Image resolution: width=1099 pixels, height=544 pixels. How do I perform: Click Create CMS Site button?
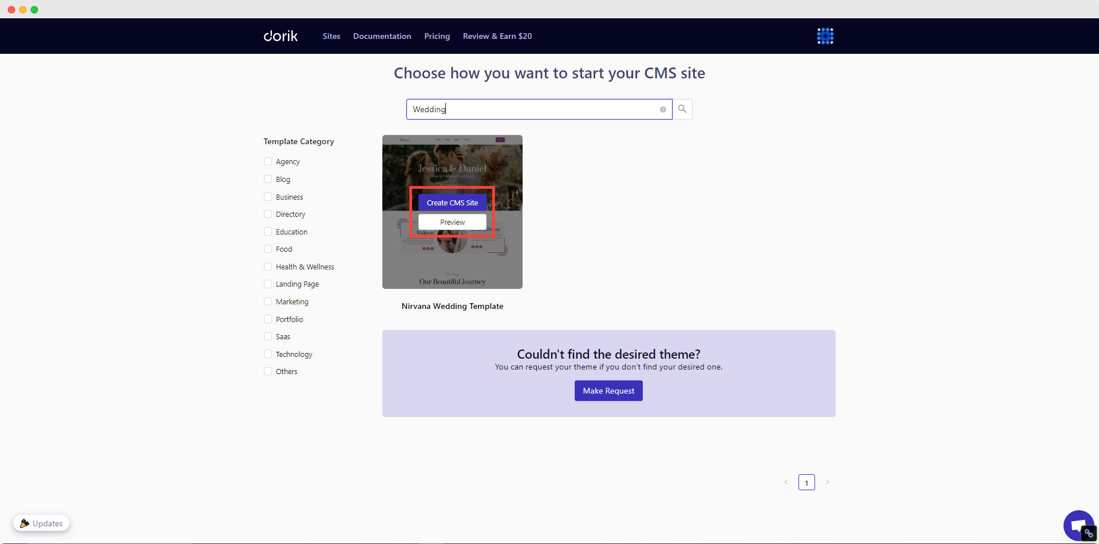452,202
